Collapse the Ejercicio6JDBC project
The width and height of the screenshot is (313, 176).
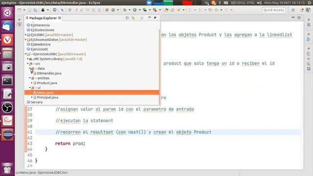click(x=26, y=54)
